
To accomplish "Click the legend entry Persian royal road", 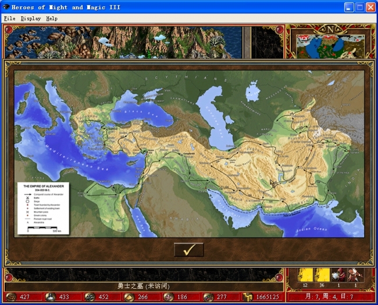I will coord(42,219).
